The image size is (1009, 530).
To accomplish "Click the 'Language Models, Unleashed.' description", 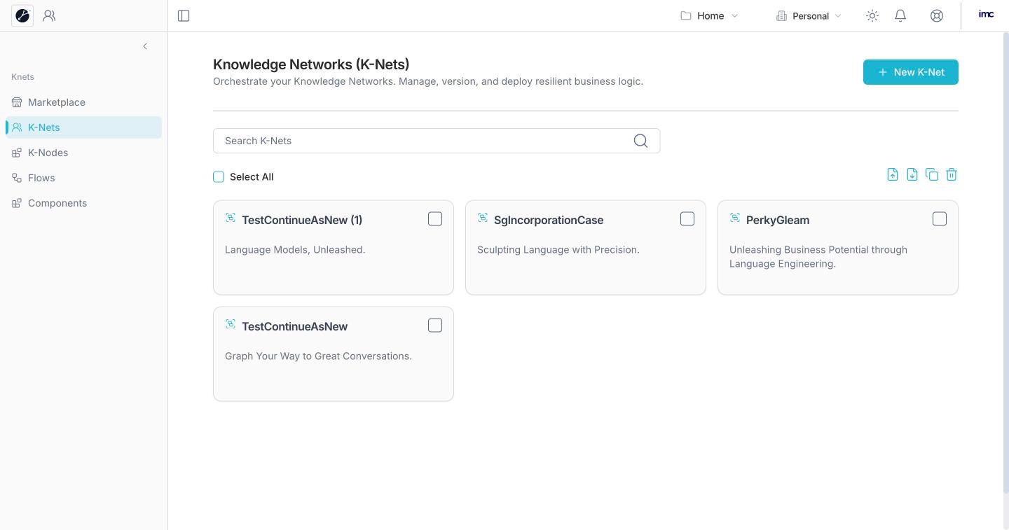I will click(x=295, y=250).
